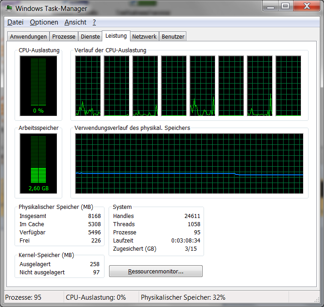The height and width of the screenshot is (307, 324).
Task: Click the Nicht ausgelagert value 97
Action: (x=96, y=272)
